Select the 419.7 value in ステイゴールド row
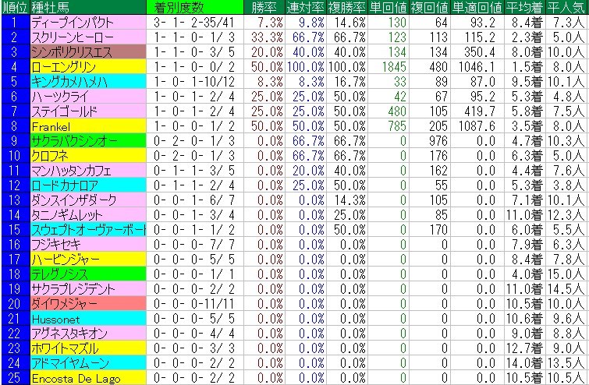589x385 pixels. 477,111
